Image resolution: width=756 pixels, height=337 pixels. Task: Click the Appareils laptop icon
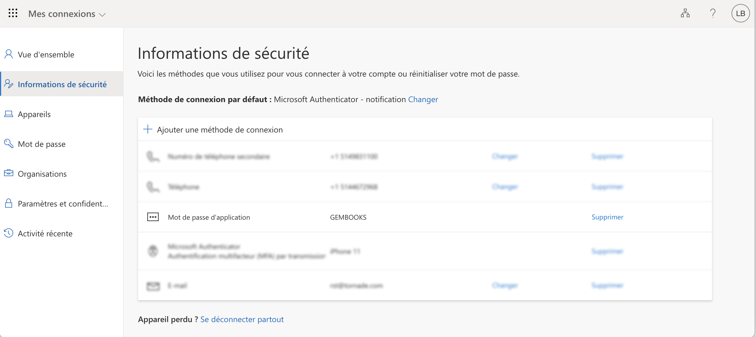9,114
